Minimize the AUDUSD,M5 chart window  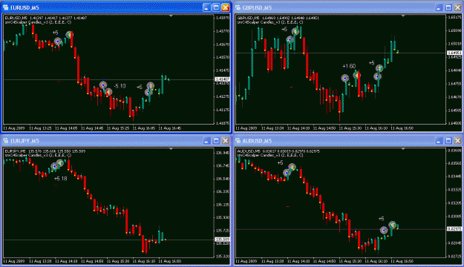(439, 141)
